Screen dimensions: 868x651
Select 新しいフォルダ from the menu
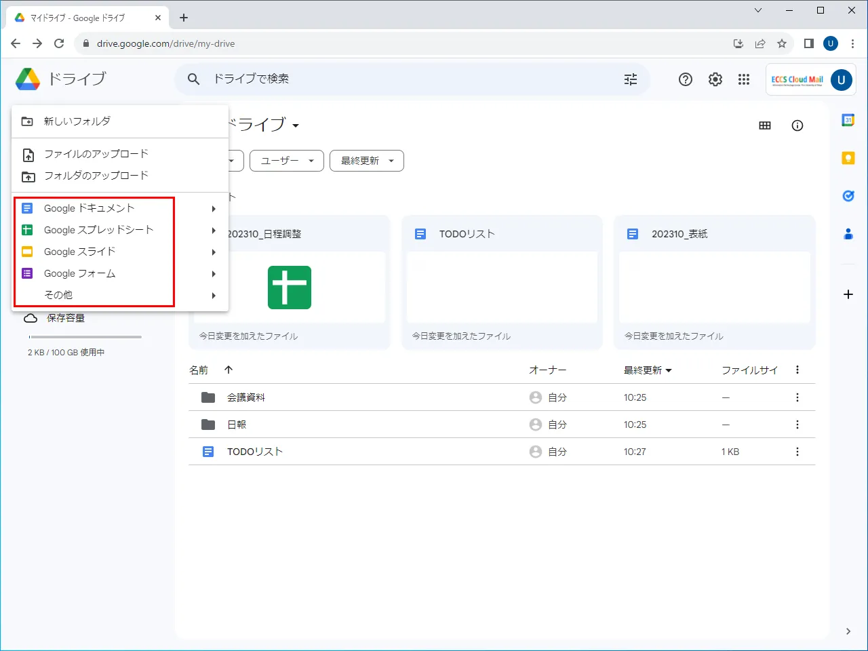77,121
